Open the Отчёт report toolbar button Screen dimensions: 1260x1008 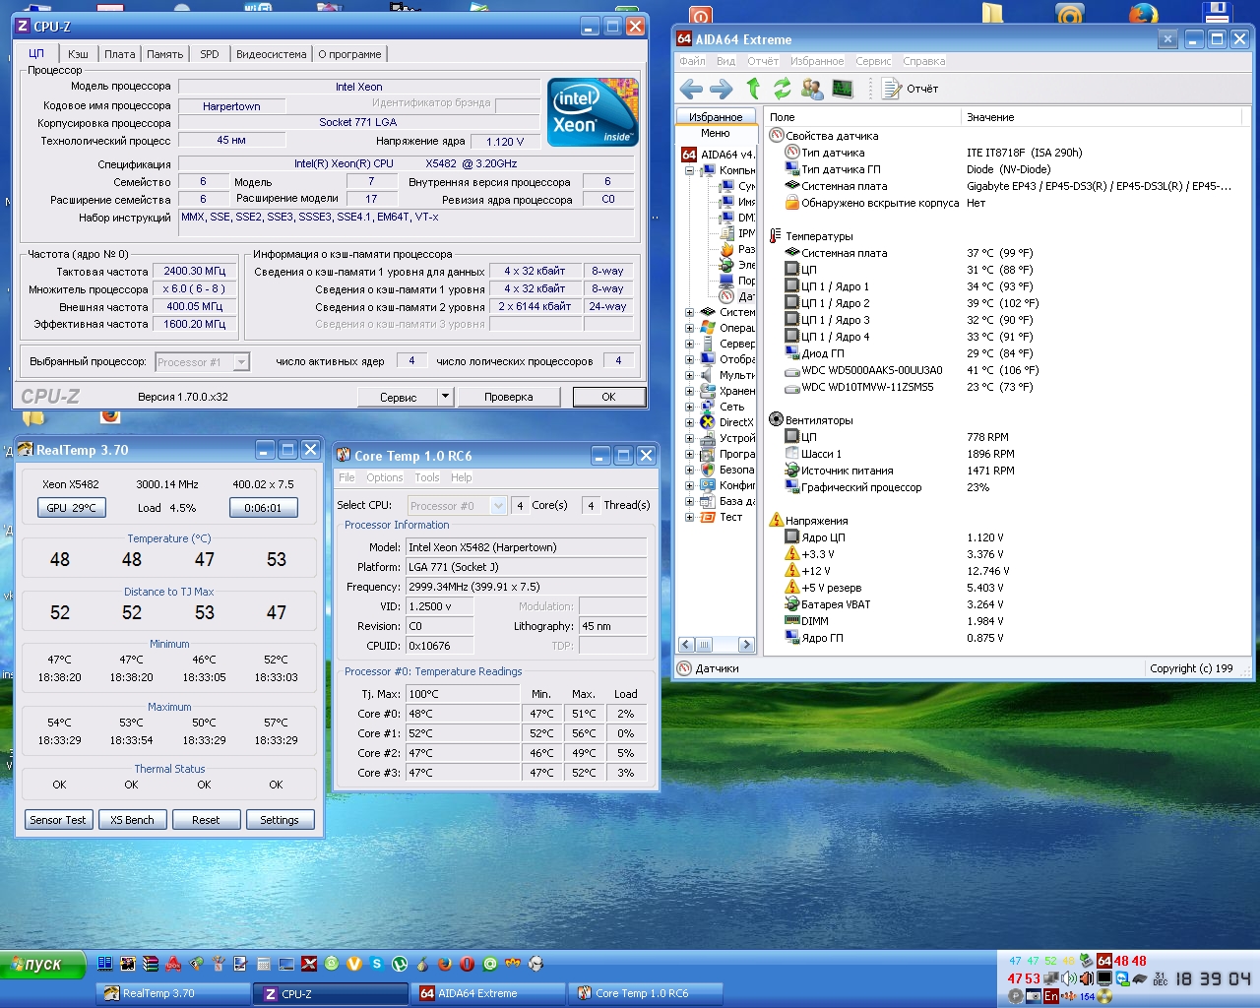pyautogui.click(x=911, y=90)
